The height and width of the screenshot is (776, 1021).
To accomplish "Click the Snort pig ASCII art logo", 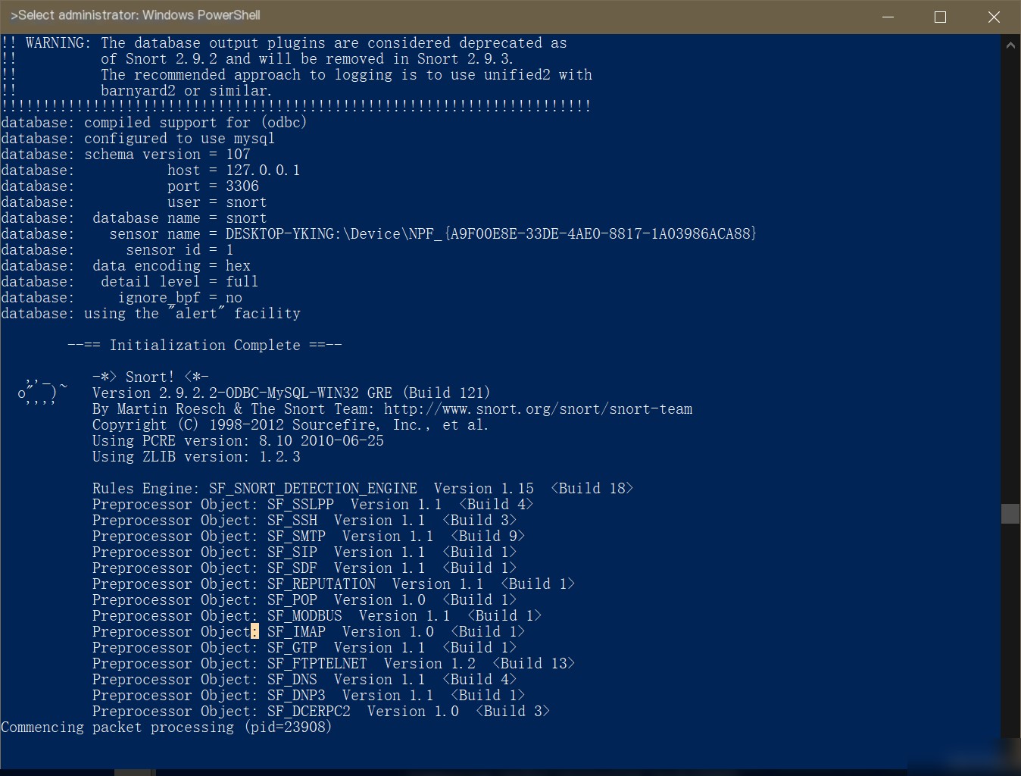I will click(x=42, y=390).
